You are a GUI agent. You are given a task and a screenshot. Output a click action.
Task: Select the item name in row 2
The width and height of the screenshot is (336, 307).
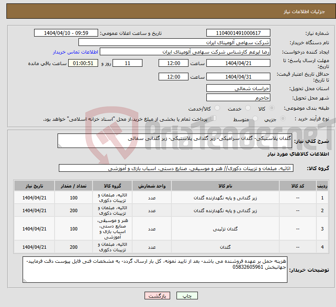click(225, 210)
